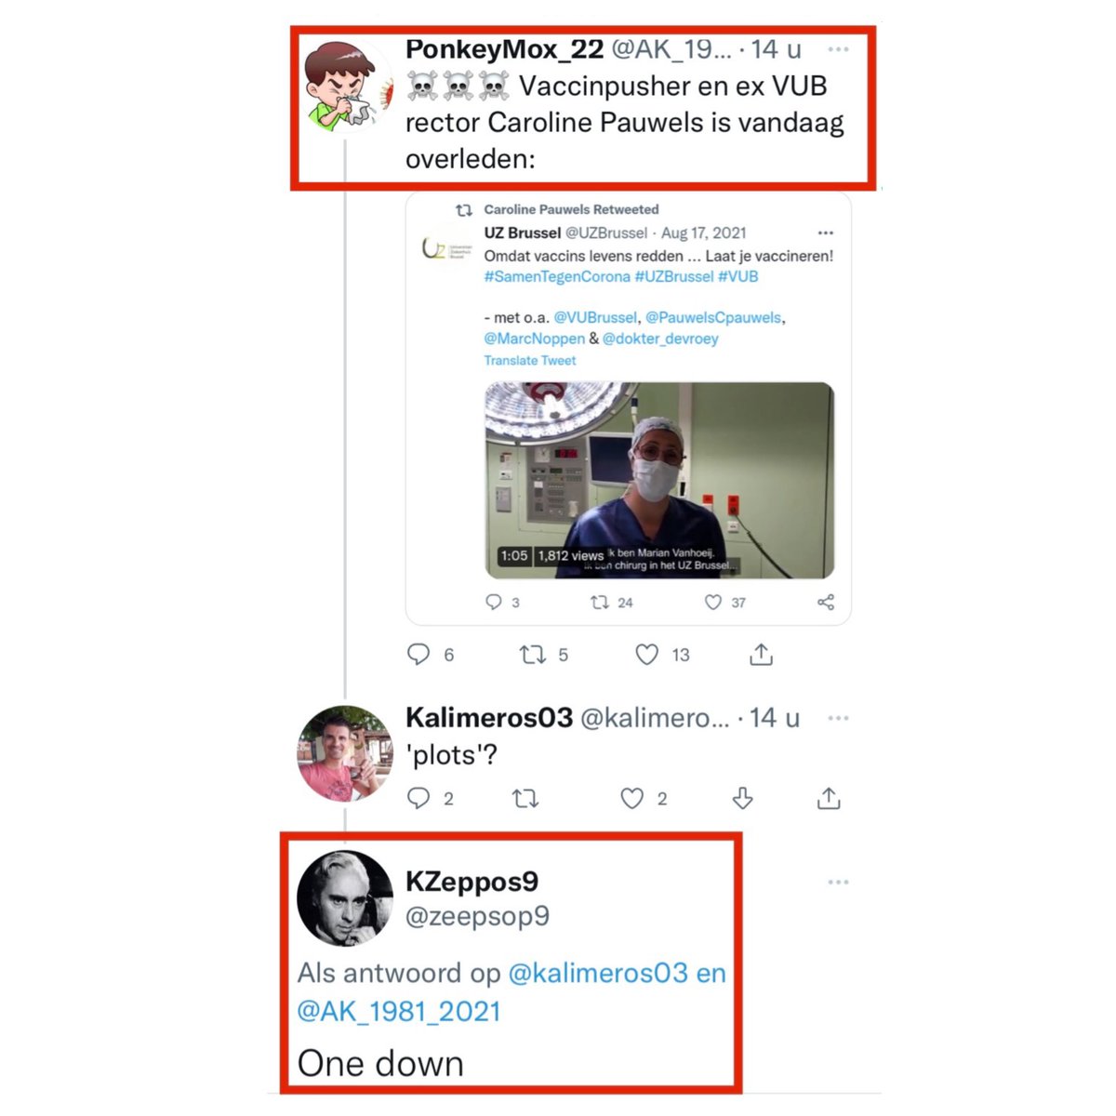
Task: Retweet Kalimeros03's tweet
Action: pos(525,798)
